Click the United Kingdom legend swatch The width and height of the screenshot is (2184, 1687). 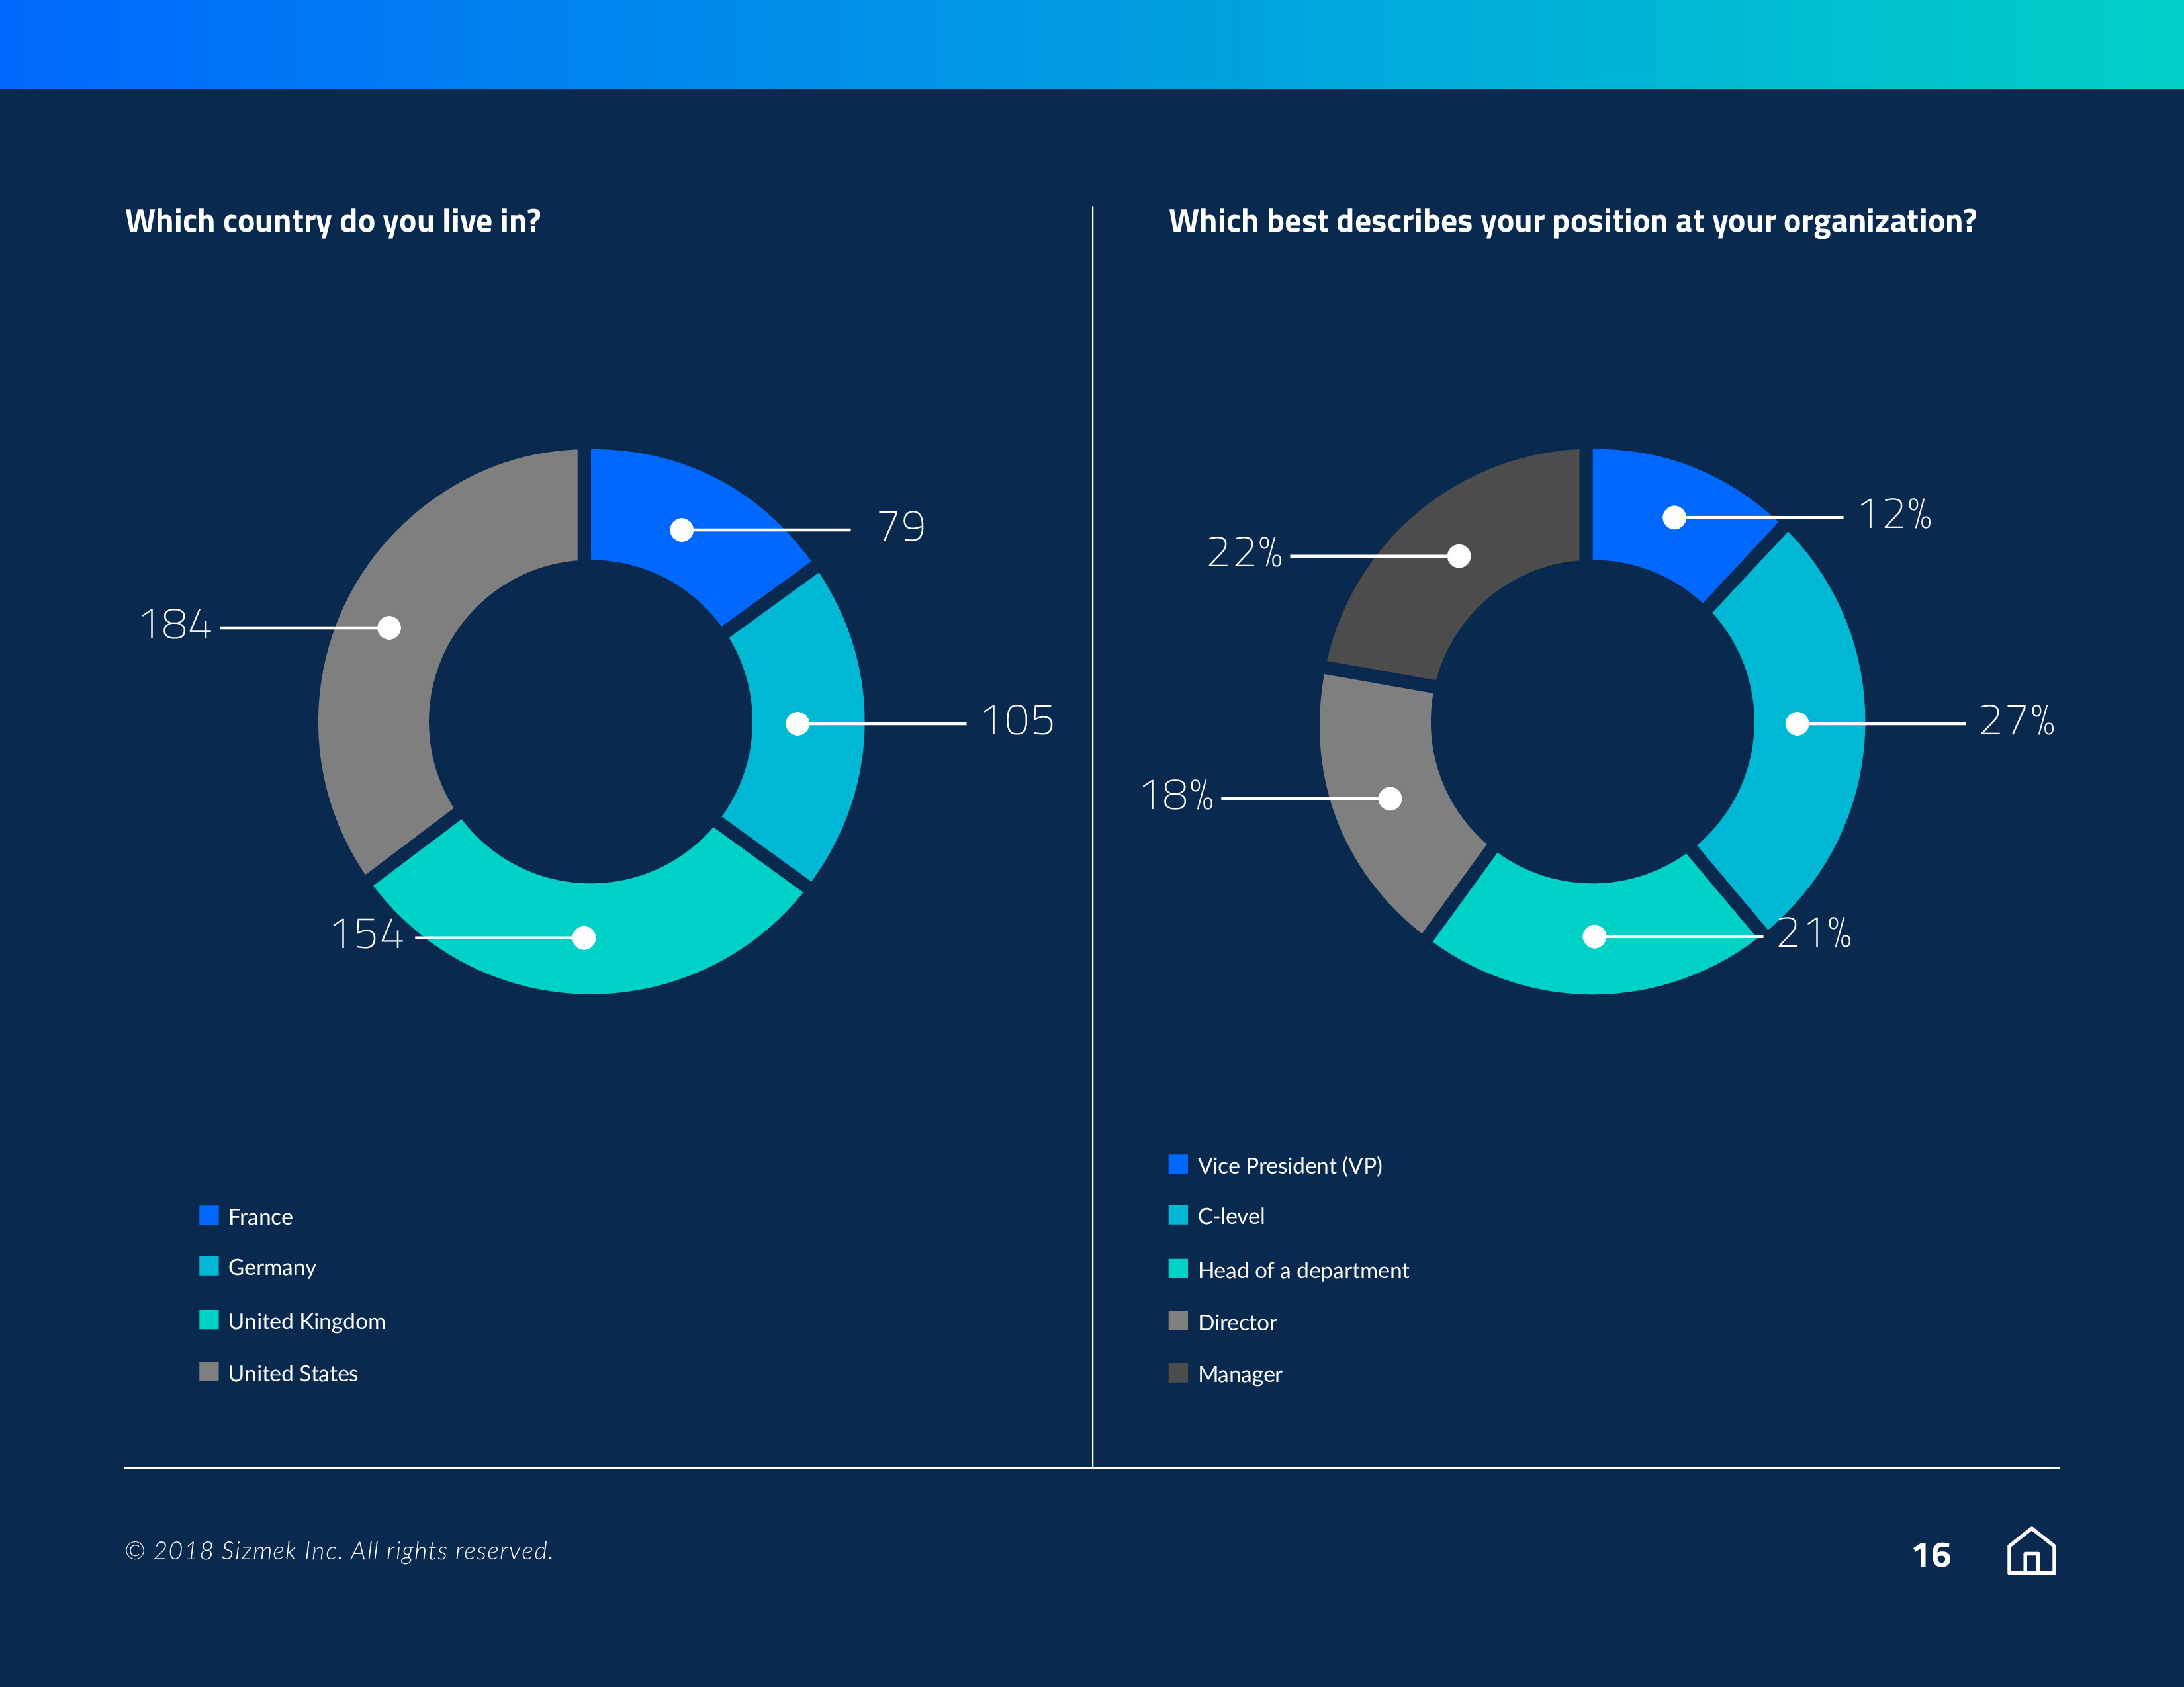tap(208, 1320)
